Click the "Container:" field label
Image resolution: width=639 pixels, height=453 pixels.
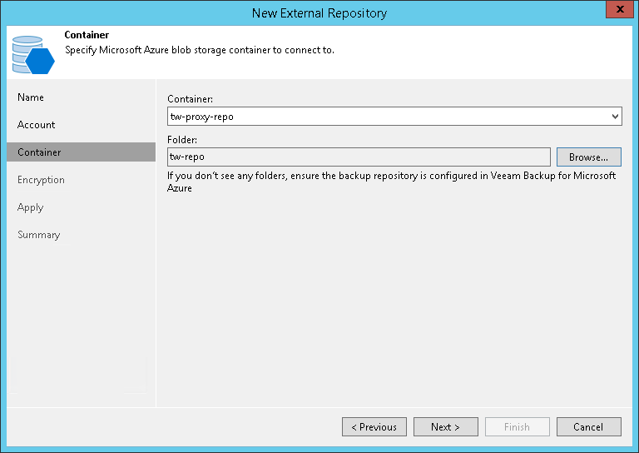pos(190,99)
